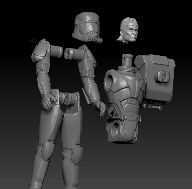Select the trooper helmet model in viewport
This screenshot has width=192, height=189.
87,28
